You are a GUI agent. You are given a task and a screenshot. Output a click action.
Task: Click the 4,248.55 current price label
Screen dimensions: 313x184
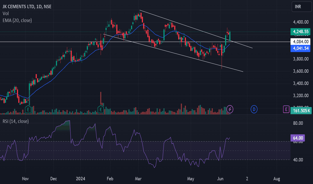click(x=301, y=32)
